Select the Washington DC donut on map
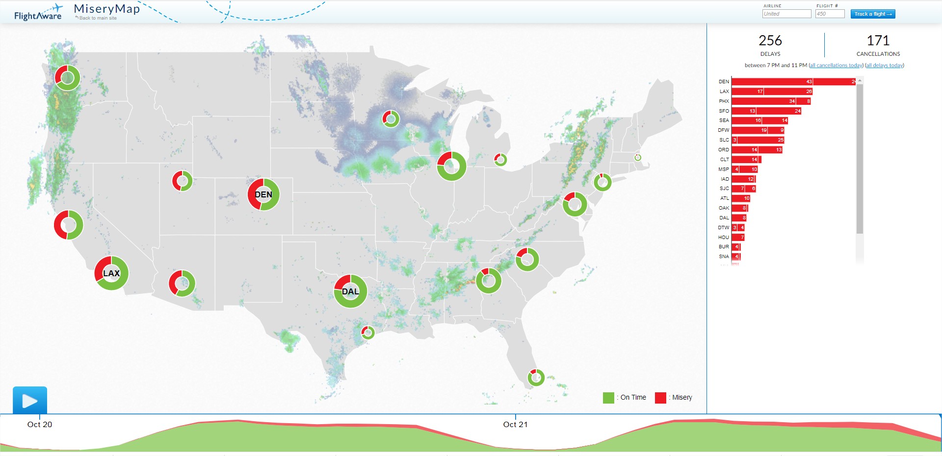The image size is (942, 456). [x=575, y=204]
